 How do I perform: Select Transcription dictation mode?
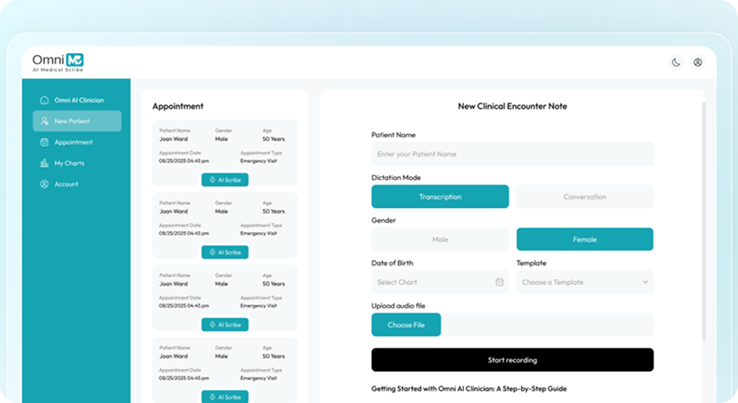[440, 197]
